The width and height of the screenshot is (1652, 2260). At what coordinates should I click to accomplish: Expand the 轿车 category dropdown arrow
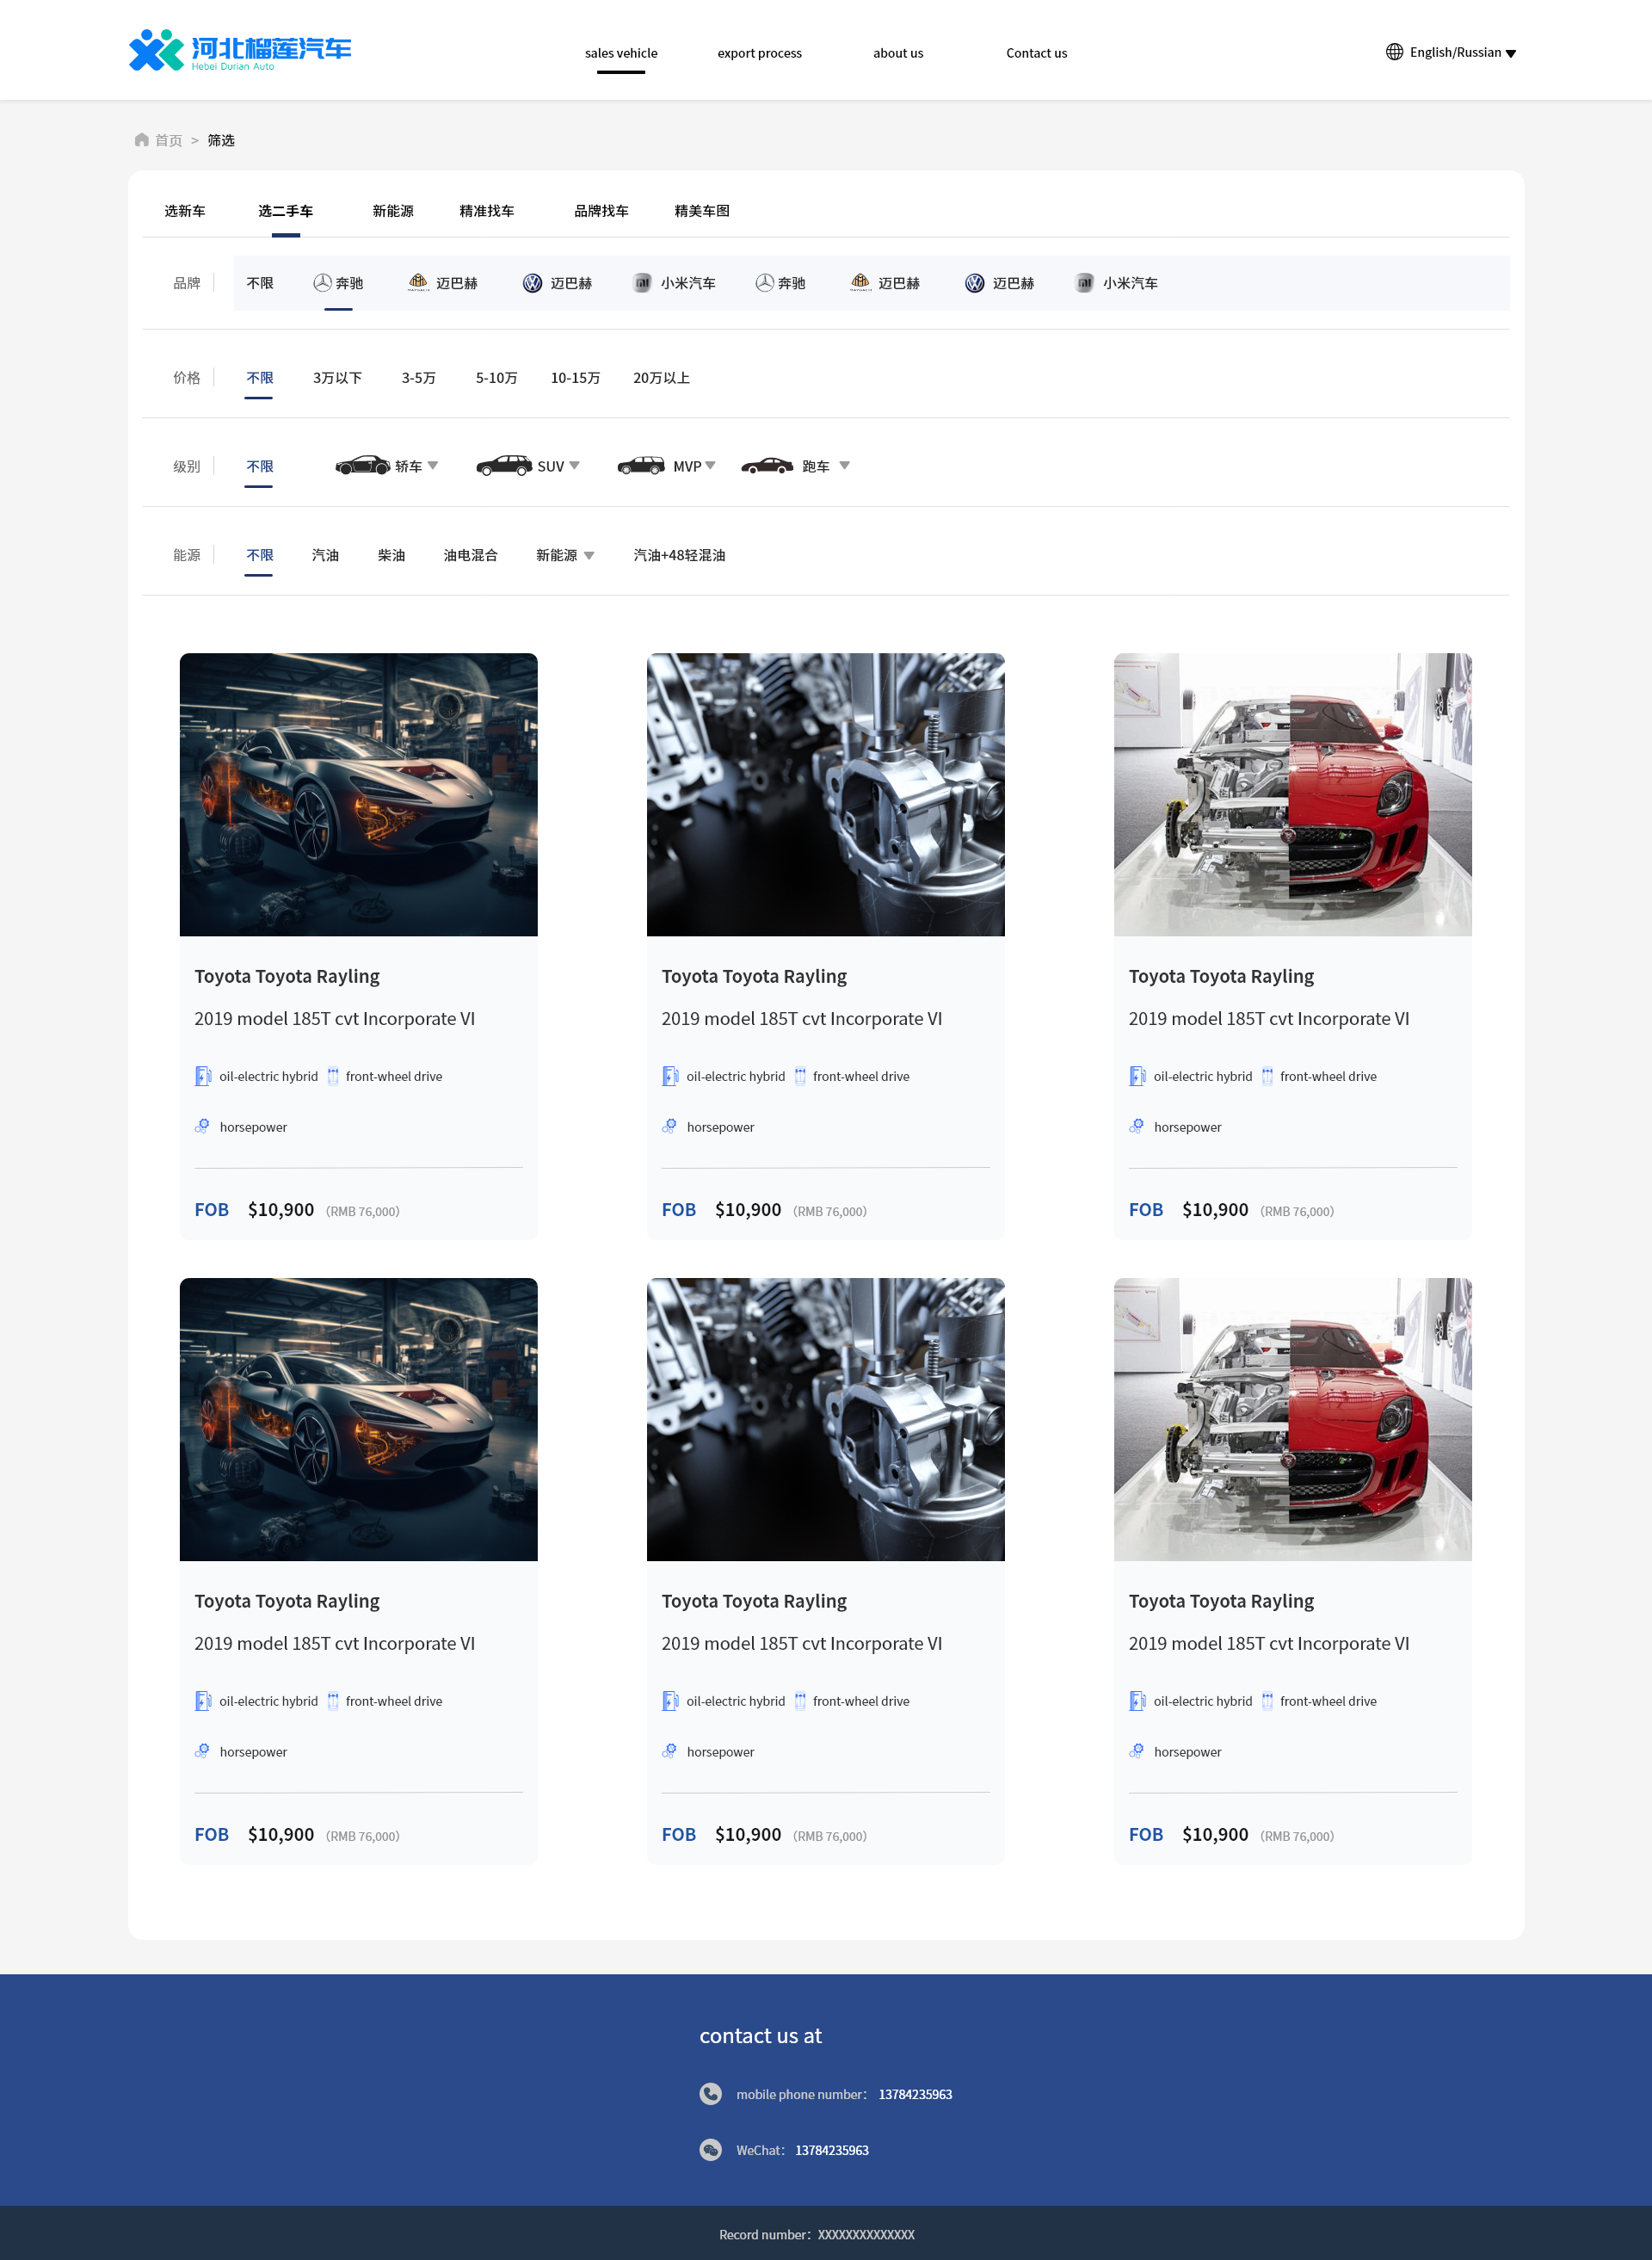433,465
